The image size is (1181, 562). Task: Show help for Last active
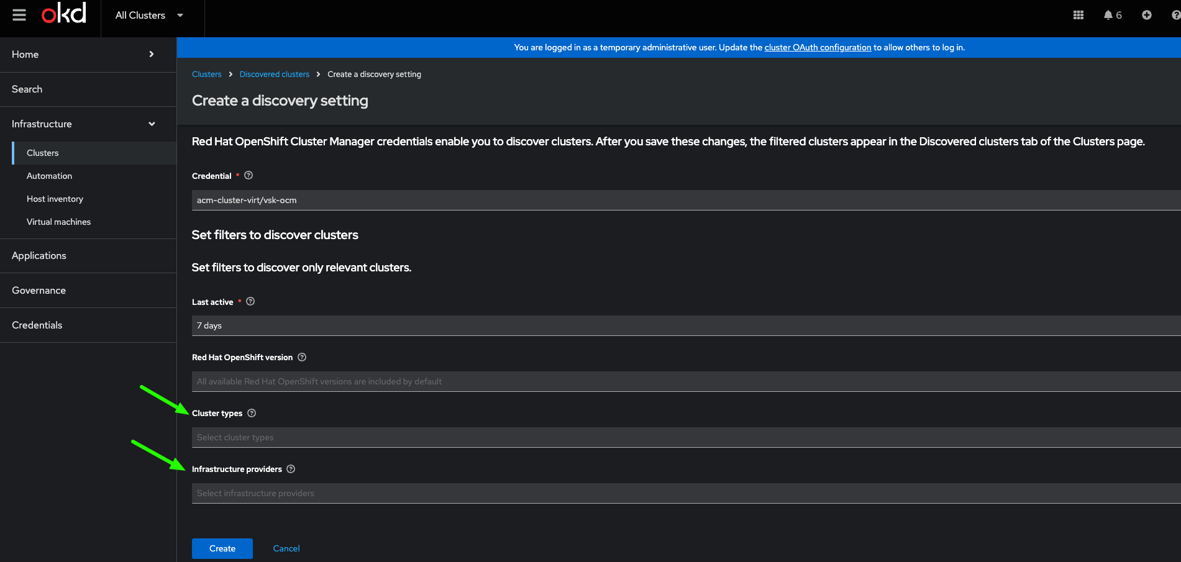pyautogui.click(x=250, y=302)
